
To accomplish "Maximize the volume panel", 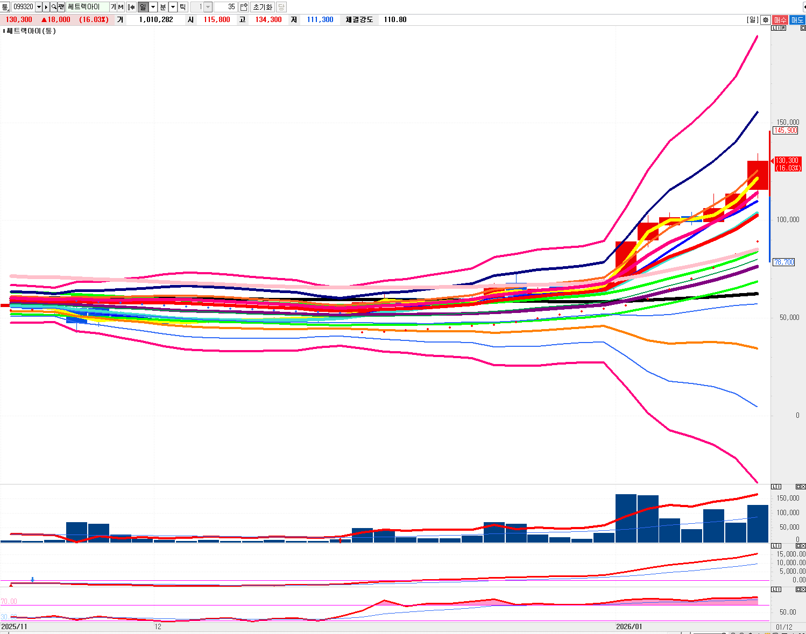I will 798,487.
